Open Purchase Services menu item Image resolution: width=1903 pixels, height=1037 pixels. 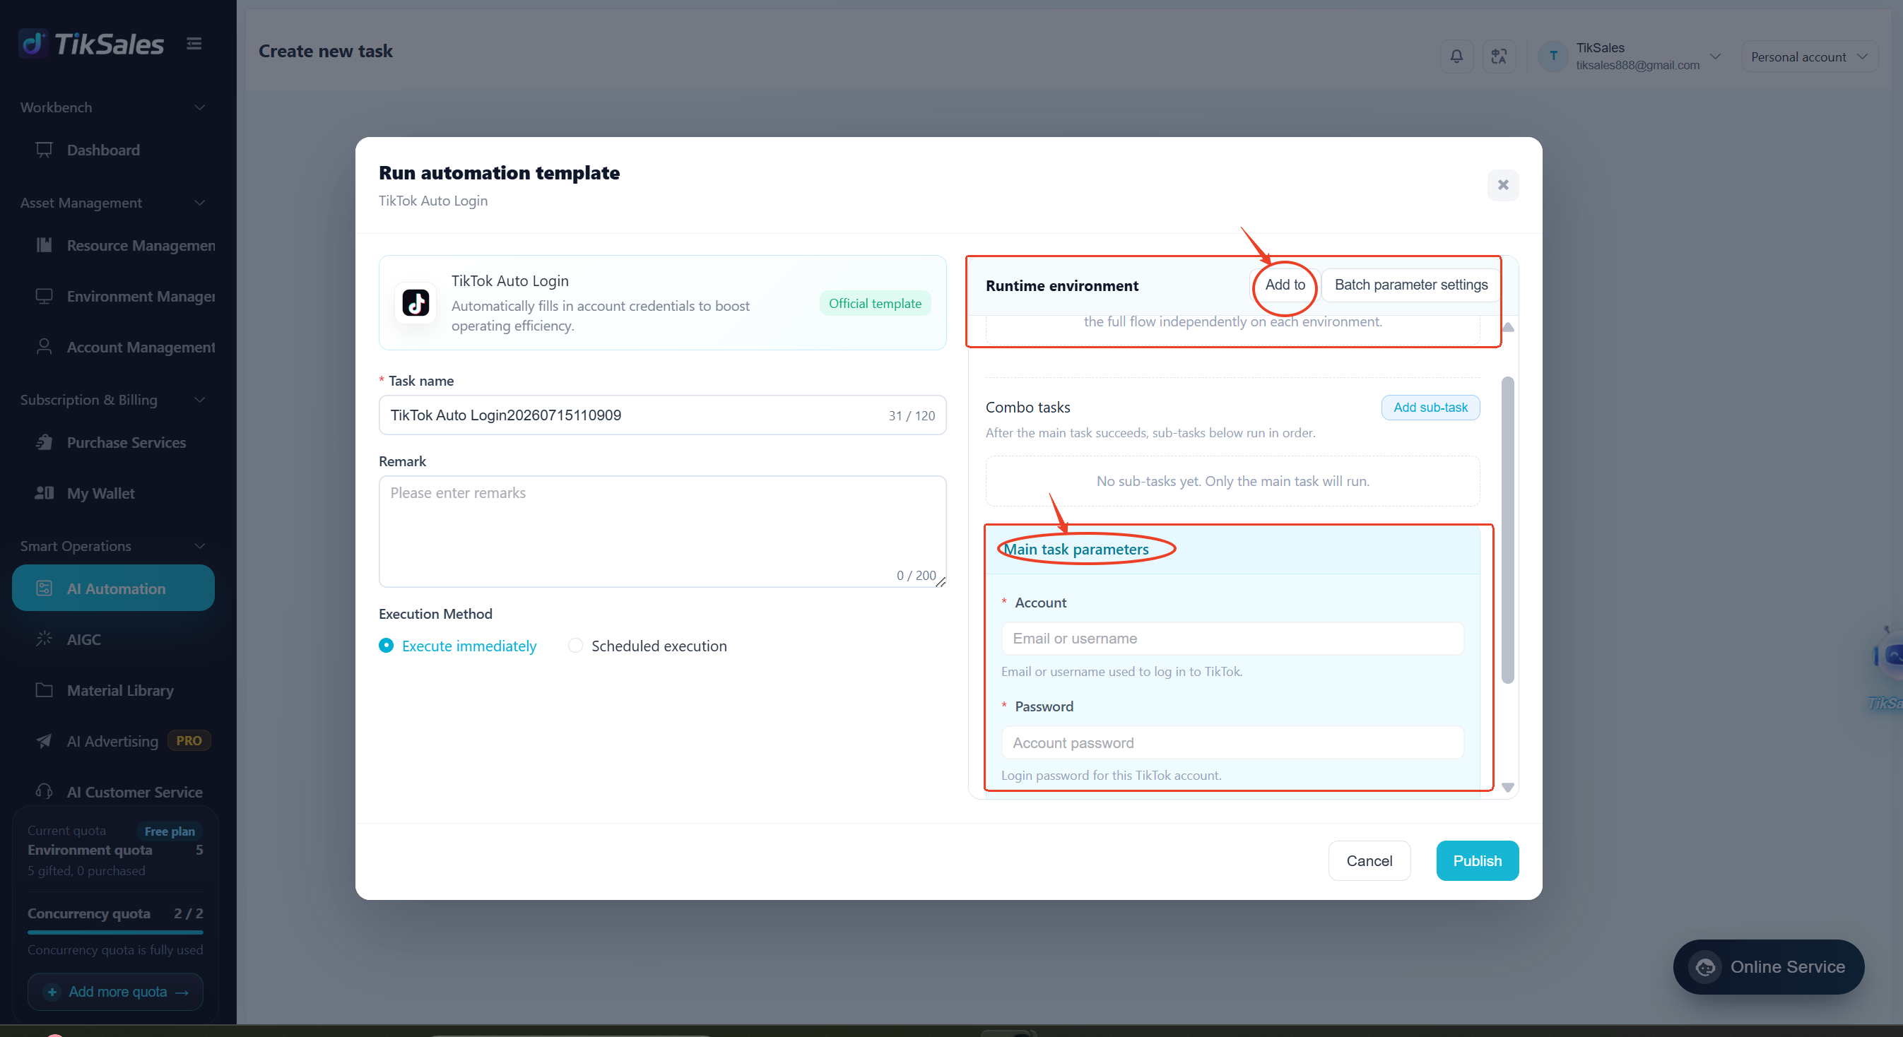114,442
